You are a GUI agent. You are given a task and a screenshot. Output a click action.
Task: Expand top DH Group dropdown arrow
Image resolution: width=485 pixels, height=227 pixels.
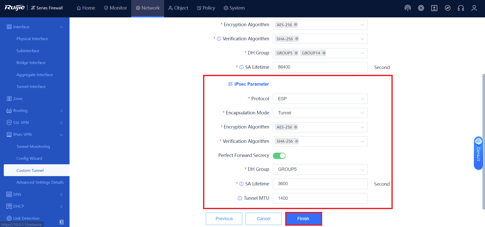coord(362,53)
